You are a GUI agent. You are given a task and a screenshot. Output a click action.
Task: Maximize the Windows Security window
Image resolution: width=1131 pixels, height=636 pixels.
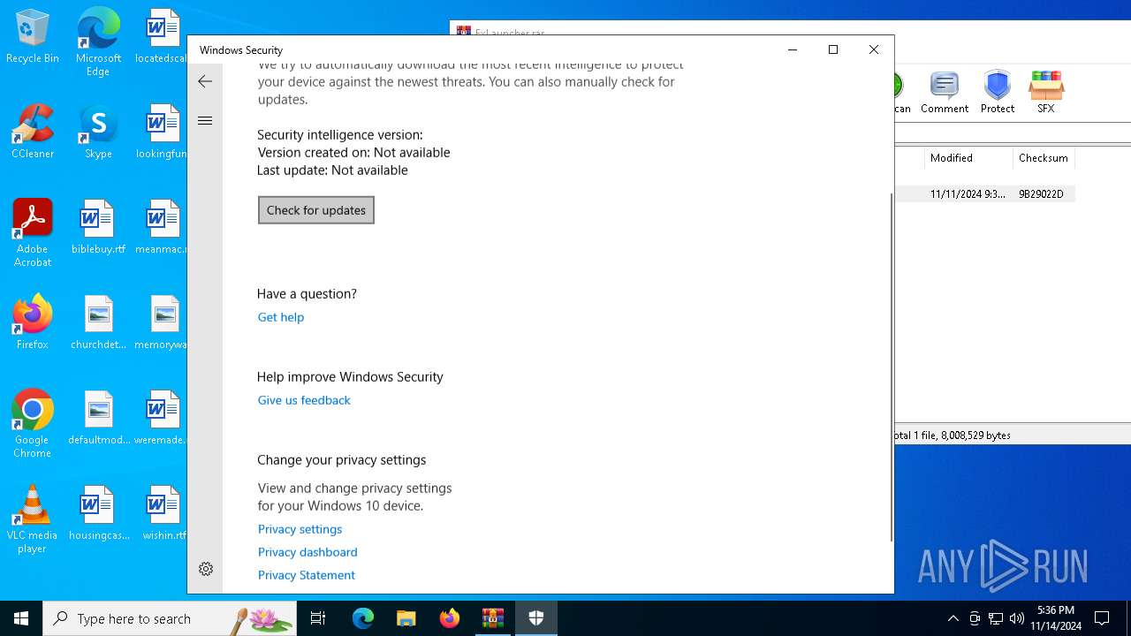click(x=832, y=49)
